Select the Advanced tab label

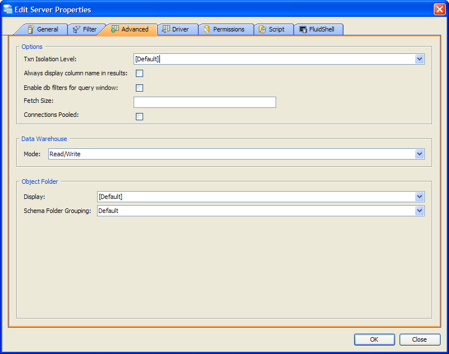pyautogui.click(x=135, y=29)
